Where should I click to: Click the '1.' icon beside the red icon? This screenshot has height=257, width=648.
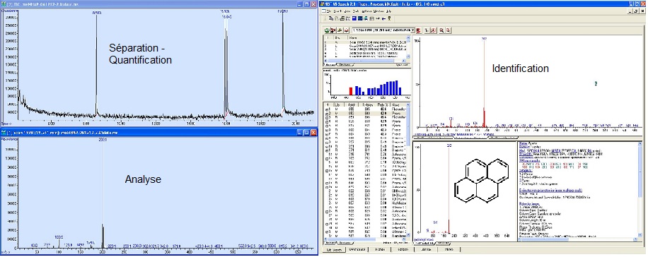click(x=426, y=30)
